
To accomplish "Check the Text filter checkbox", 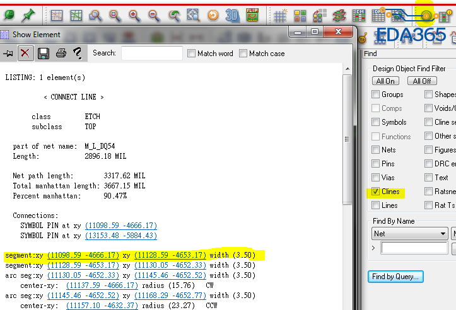I will (x=428, y=177).
